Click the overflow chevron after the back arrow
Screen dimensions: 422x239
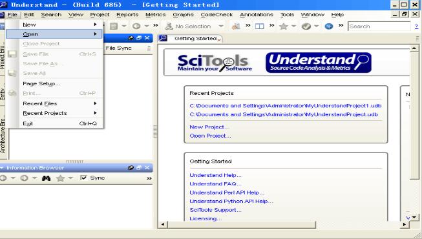[156, 25]
